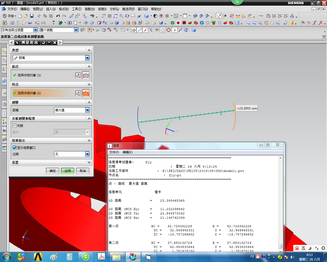Open the 整个装配 scope dropdown

(x=59, y=30)
